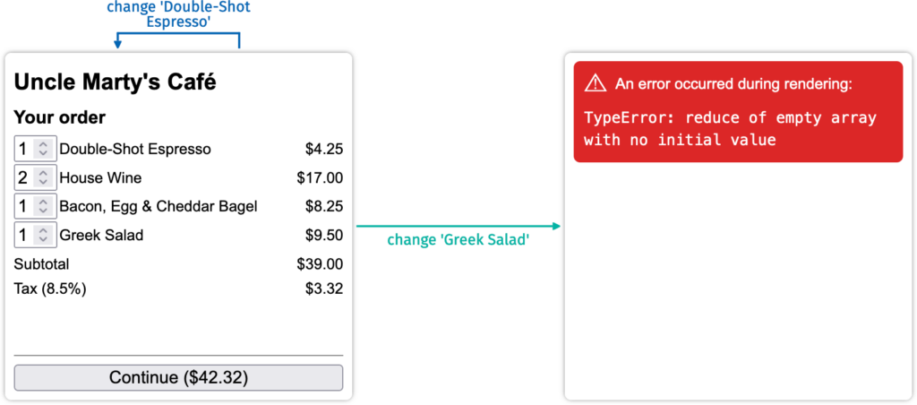Focus the House Wine quantity number field
Viewport: 917px width, 405px height.
click(x=24, y=178)
